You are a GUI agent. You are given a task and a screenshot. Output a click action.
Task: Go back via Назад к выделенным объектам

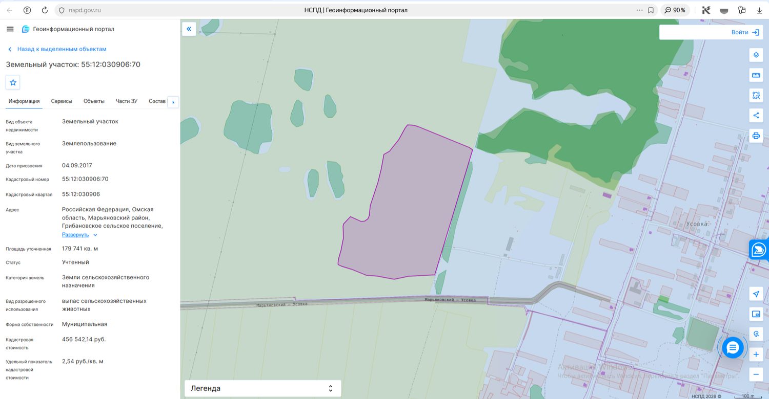pos(57,49)
